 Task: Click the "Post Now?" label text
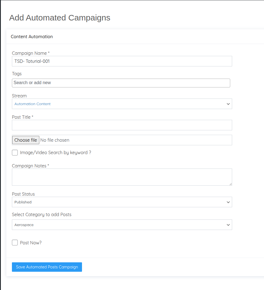(31, 243)
